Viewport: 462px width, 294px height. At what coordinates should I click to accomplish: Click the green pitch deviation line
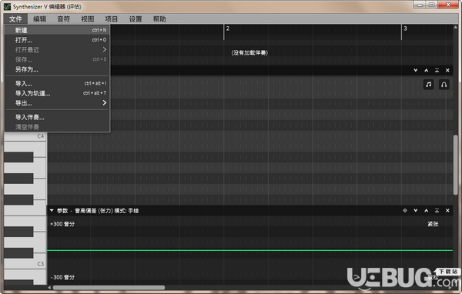click(x=249, y=250)
